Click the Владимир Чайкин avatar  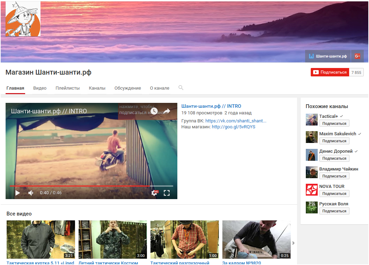[312, 172]
